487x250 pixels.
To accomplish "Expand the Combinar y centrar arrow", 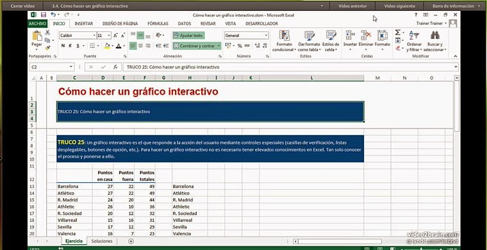I will tap(219, 46).
